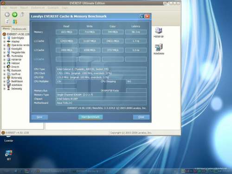Expand the Szoftver tree node
Image resolution: width=232 pixels, height=174 pixels.
click(x=5, y=74)
